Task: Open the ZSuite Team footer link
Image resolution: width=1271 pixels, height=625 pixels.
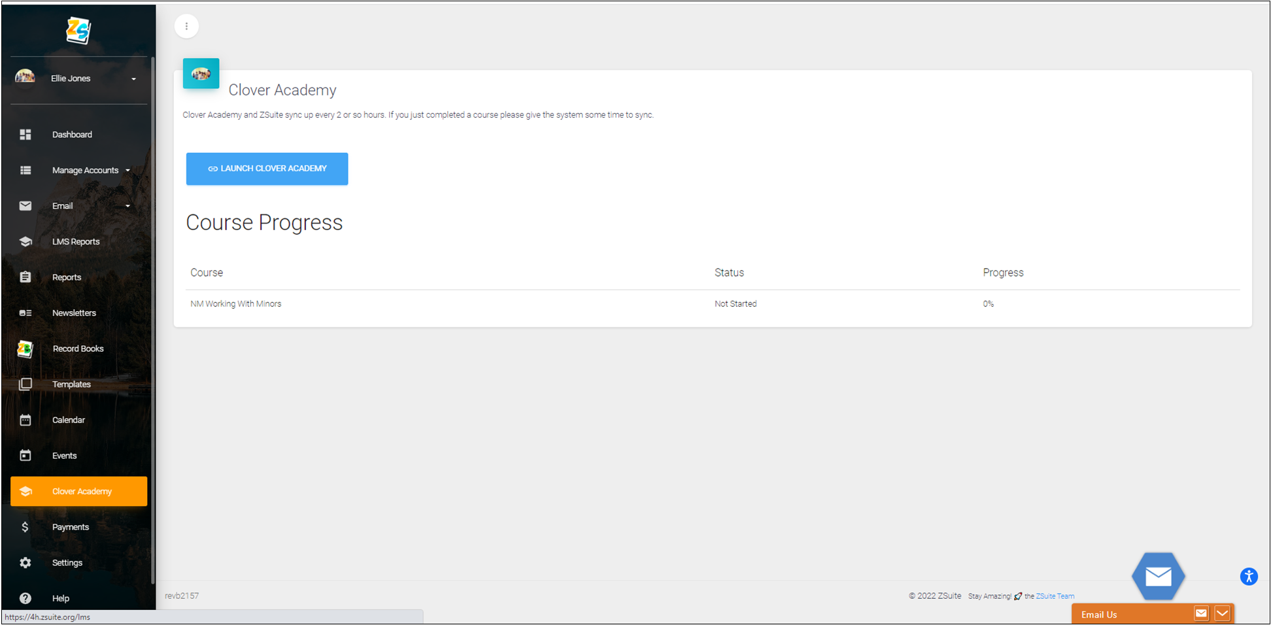Action: 1055,596
